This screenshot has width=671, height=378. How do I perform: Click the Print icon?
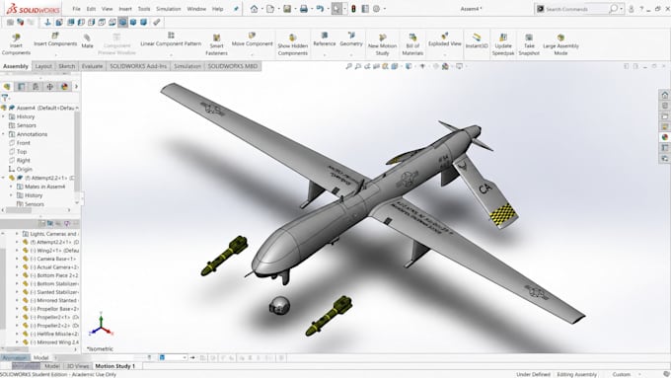pos(303,9)
